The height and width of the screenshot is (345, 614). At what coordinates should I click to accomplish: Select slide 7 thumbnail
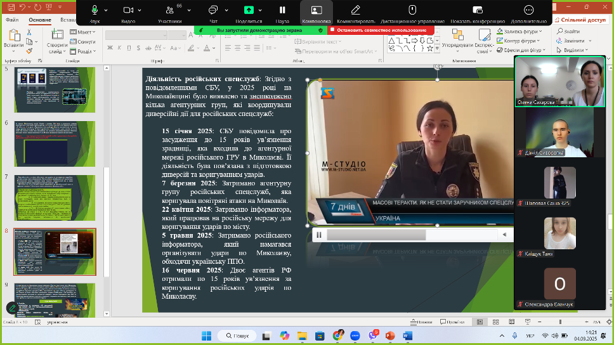click(55, 198)
